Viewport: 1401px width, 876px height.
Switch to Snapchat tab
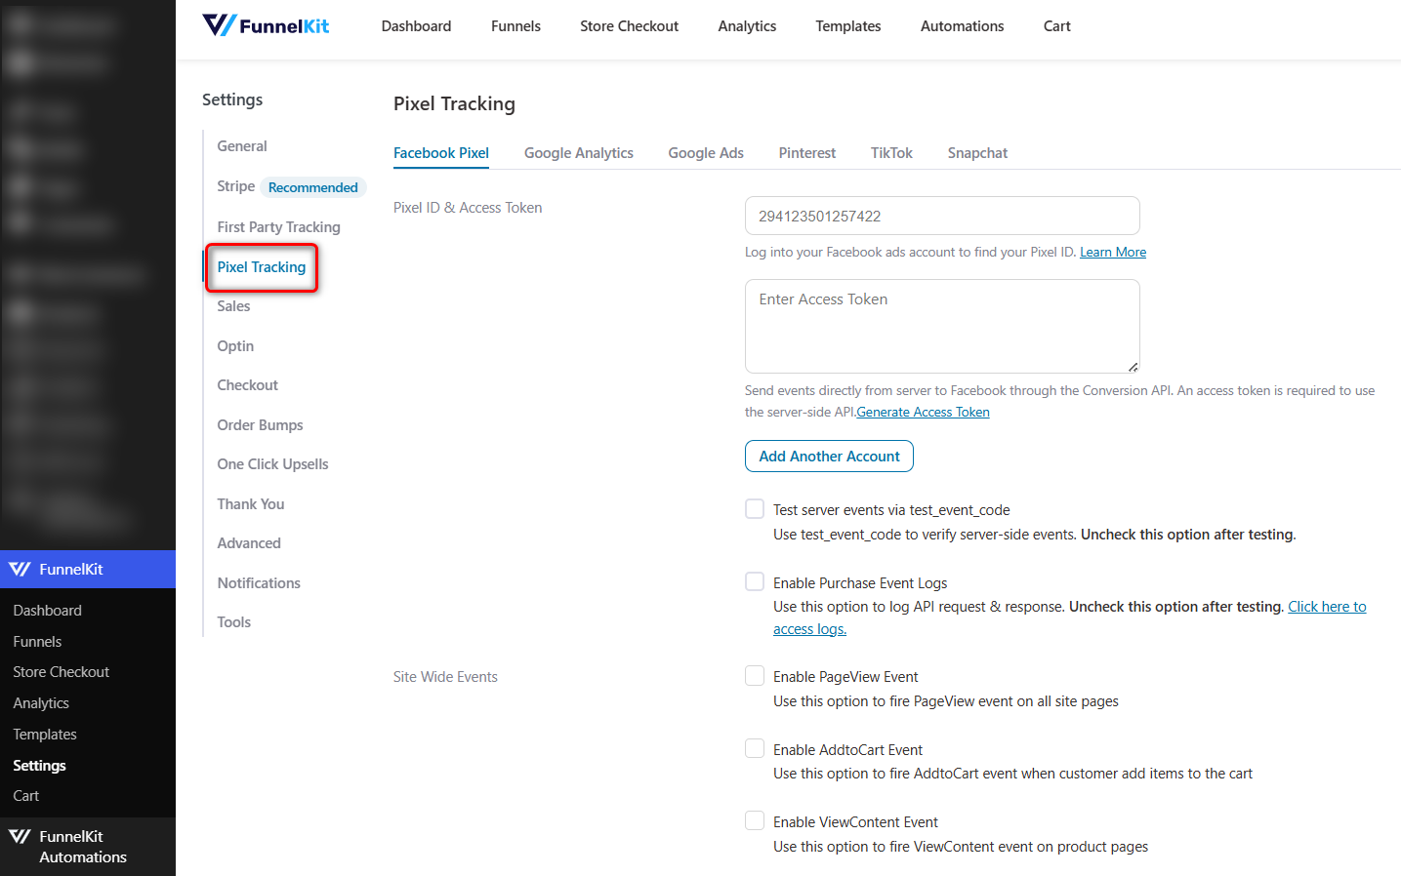(977, 153)
